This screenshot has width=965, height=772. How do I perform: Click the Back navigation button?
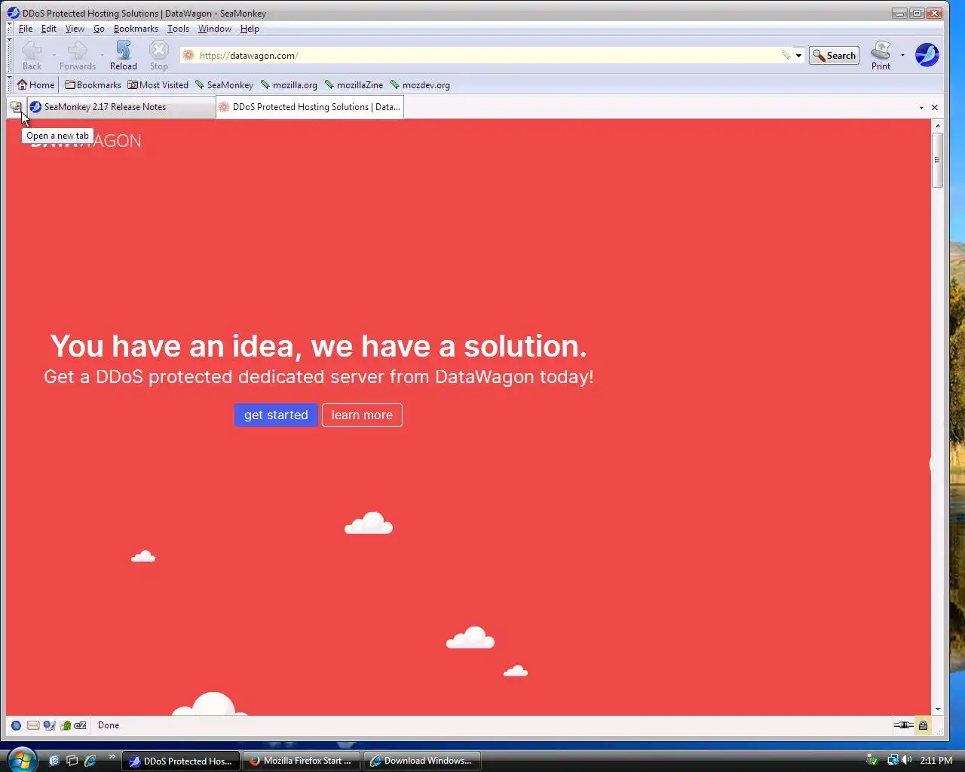click(x=32, y=56)
